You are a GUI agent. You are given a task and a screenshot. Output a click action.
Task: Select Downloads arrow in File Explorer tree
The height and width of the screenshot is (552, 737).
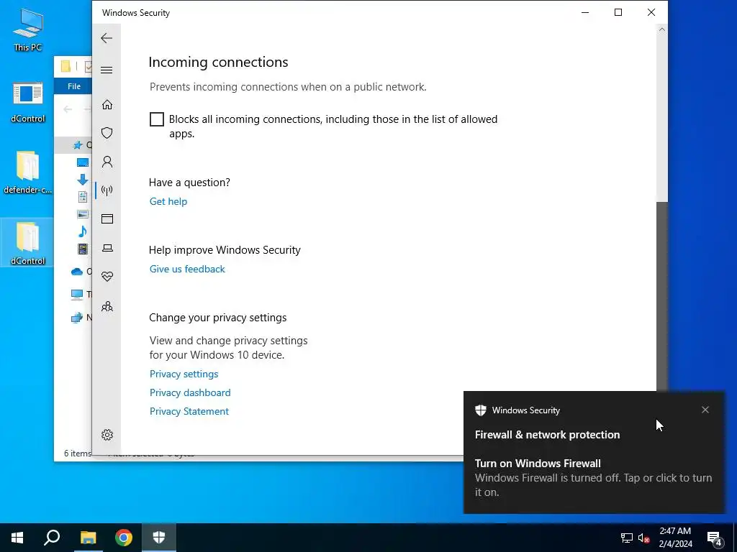(x=83, y=179)
